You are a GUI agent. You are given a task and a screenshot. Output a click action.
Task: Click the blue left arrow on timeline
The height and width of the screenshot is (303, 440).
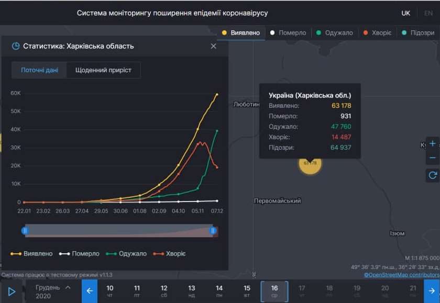click(x=90, y=291)
